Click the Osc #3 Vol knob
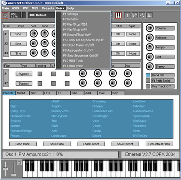 [34, 53]
